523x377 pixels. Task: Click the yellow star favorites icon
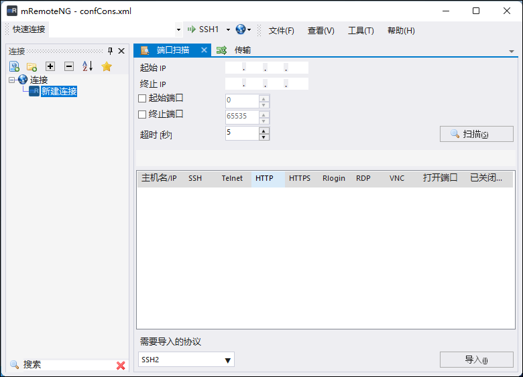[107, 66]
